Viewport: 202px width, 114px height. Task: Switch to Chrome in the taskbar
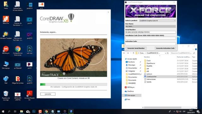click(46, 111)
